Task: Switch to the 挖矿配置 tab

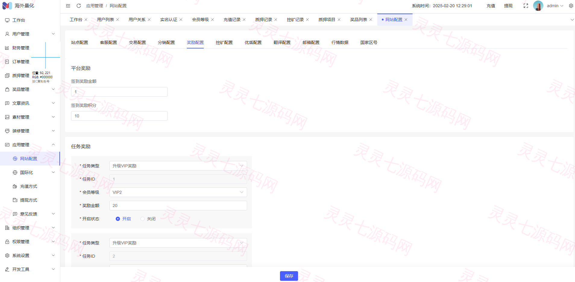Action: coord(224,42)
